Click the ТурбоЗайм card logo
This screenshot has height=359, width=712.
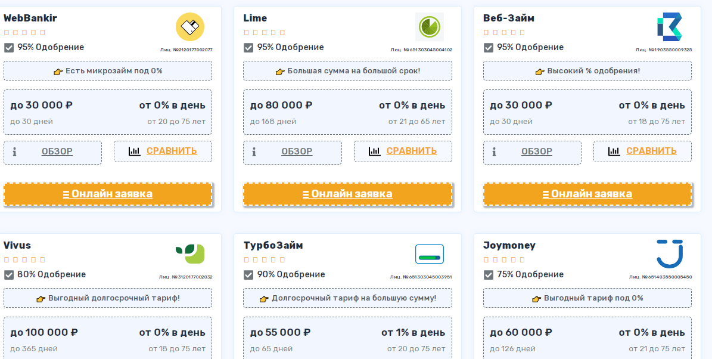(429, 255)
